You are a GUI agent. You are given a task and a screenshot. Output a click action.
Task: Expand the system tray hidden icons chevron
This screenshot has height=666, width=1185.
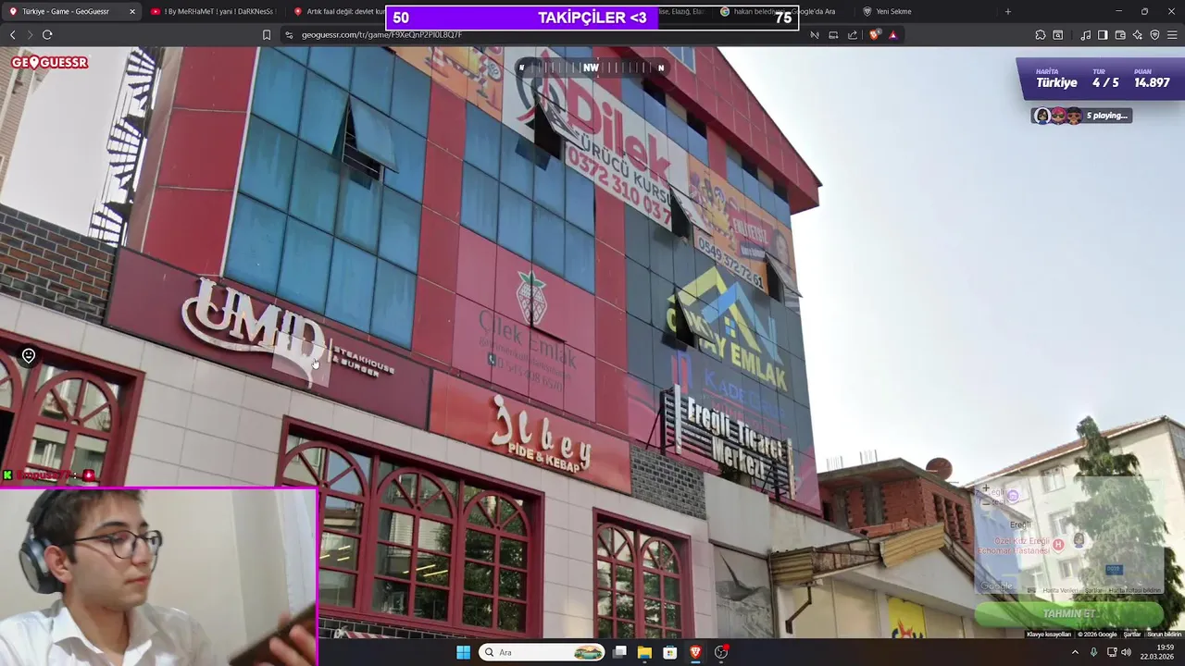pos(1075,652)
